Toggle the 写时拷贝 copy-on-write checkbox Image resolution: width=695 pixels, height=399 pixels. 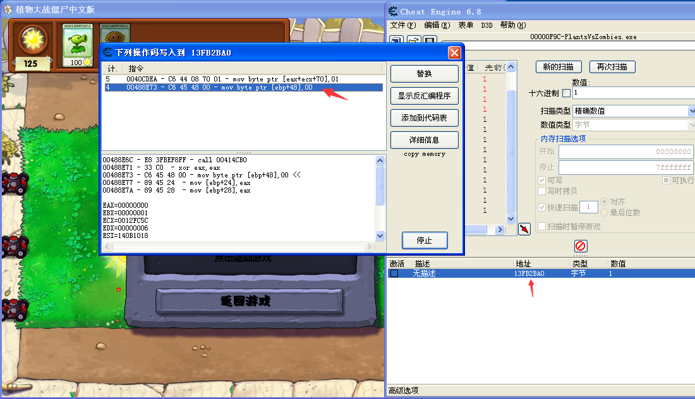pos(541,191)
